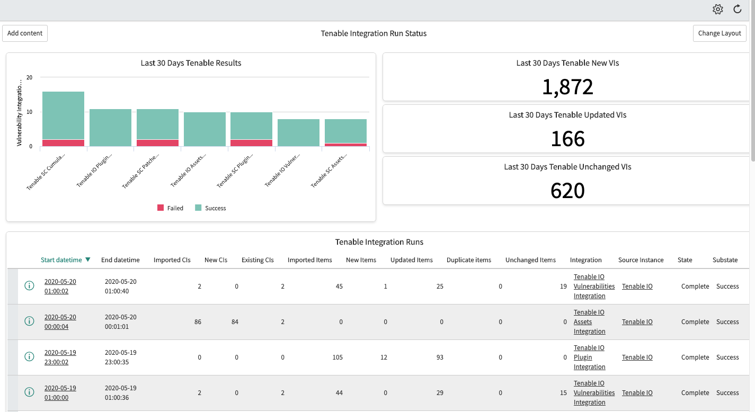Open the Tenable IO Assets Integration link
The width and height of the screenshot is (755, 412).
[x=590, y=321]
